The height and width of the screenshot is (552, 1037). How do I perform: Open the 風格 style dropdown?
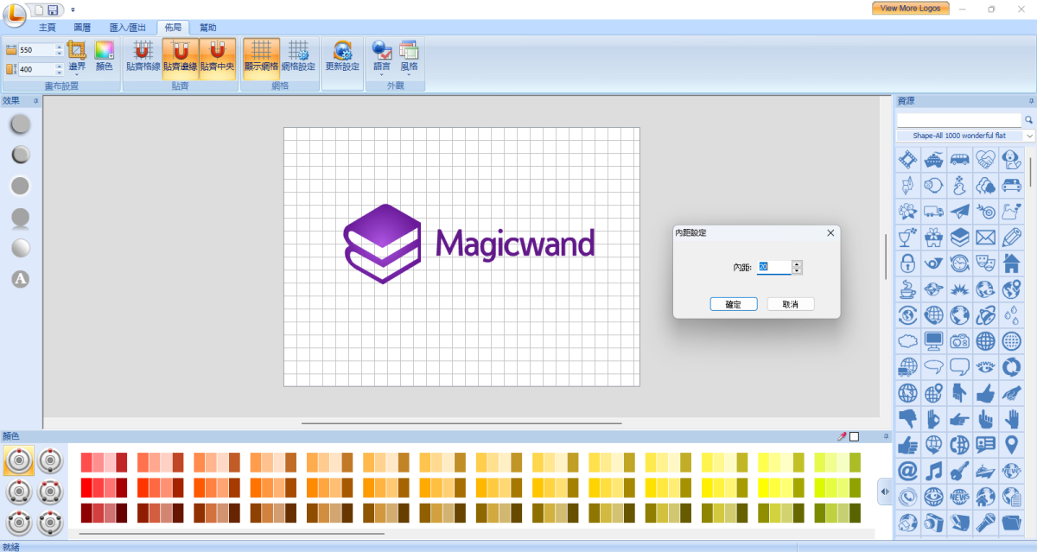click(409, 57)
